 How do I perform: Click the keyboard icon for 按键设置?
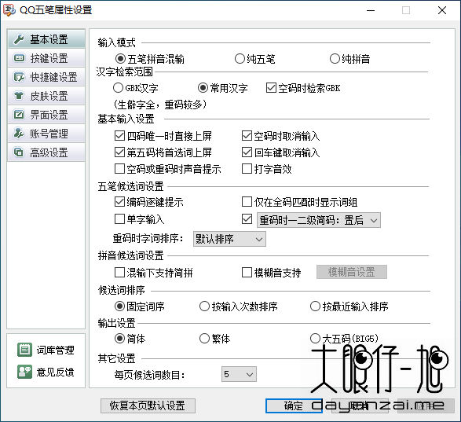[19, 58]
